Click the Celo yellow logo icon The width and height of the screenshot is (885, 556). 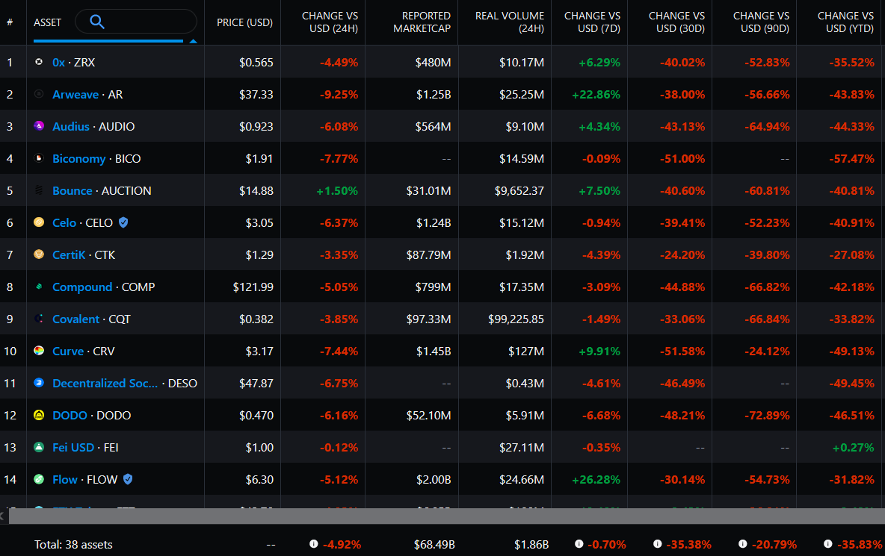click(39, 222)
